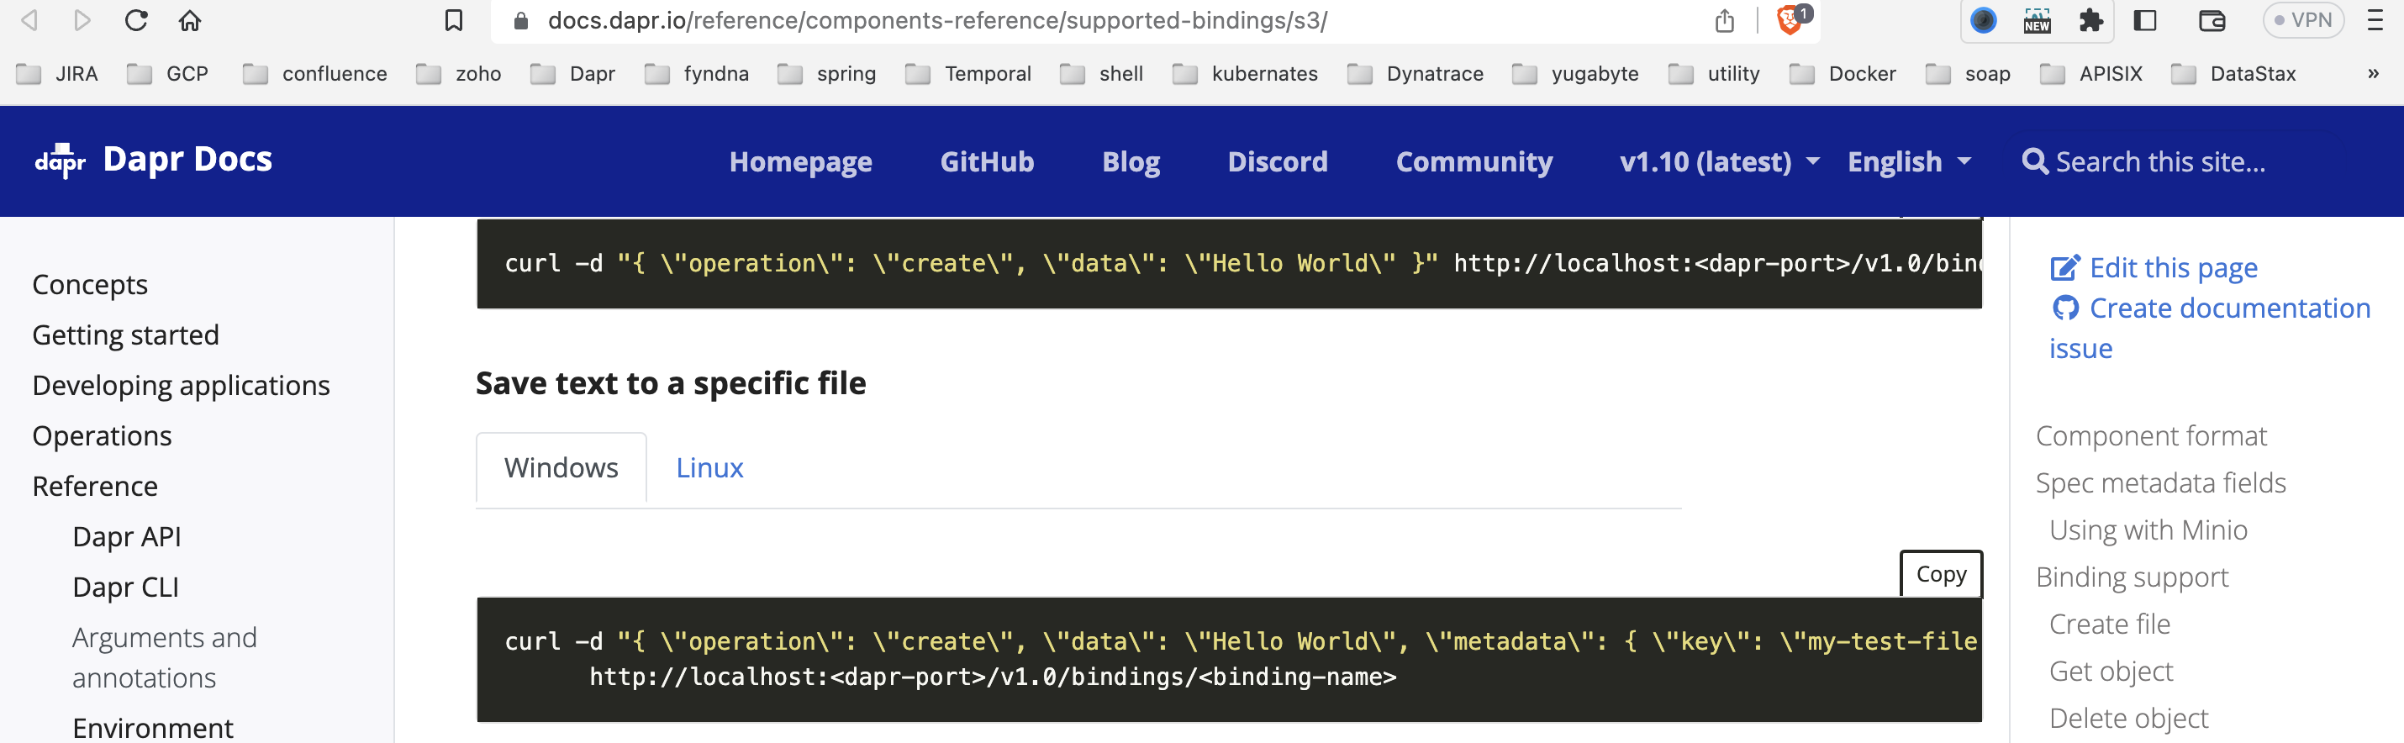Click the Dapr Docs logo
The image size is (2404, 743).
pyautogui.click(x=154, y=160)
